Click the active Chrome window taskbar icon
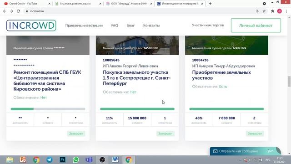The width and height of the screenshot is (291, 164). [x=128, y=160]
